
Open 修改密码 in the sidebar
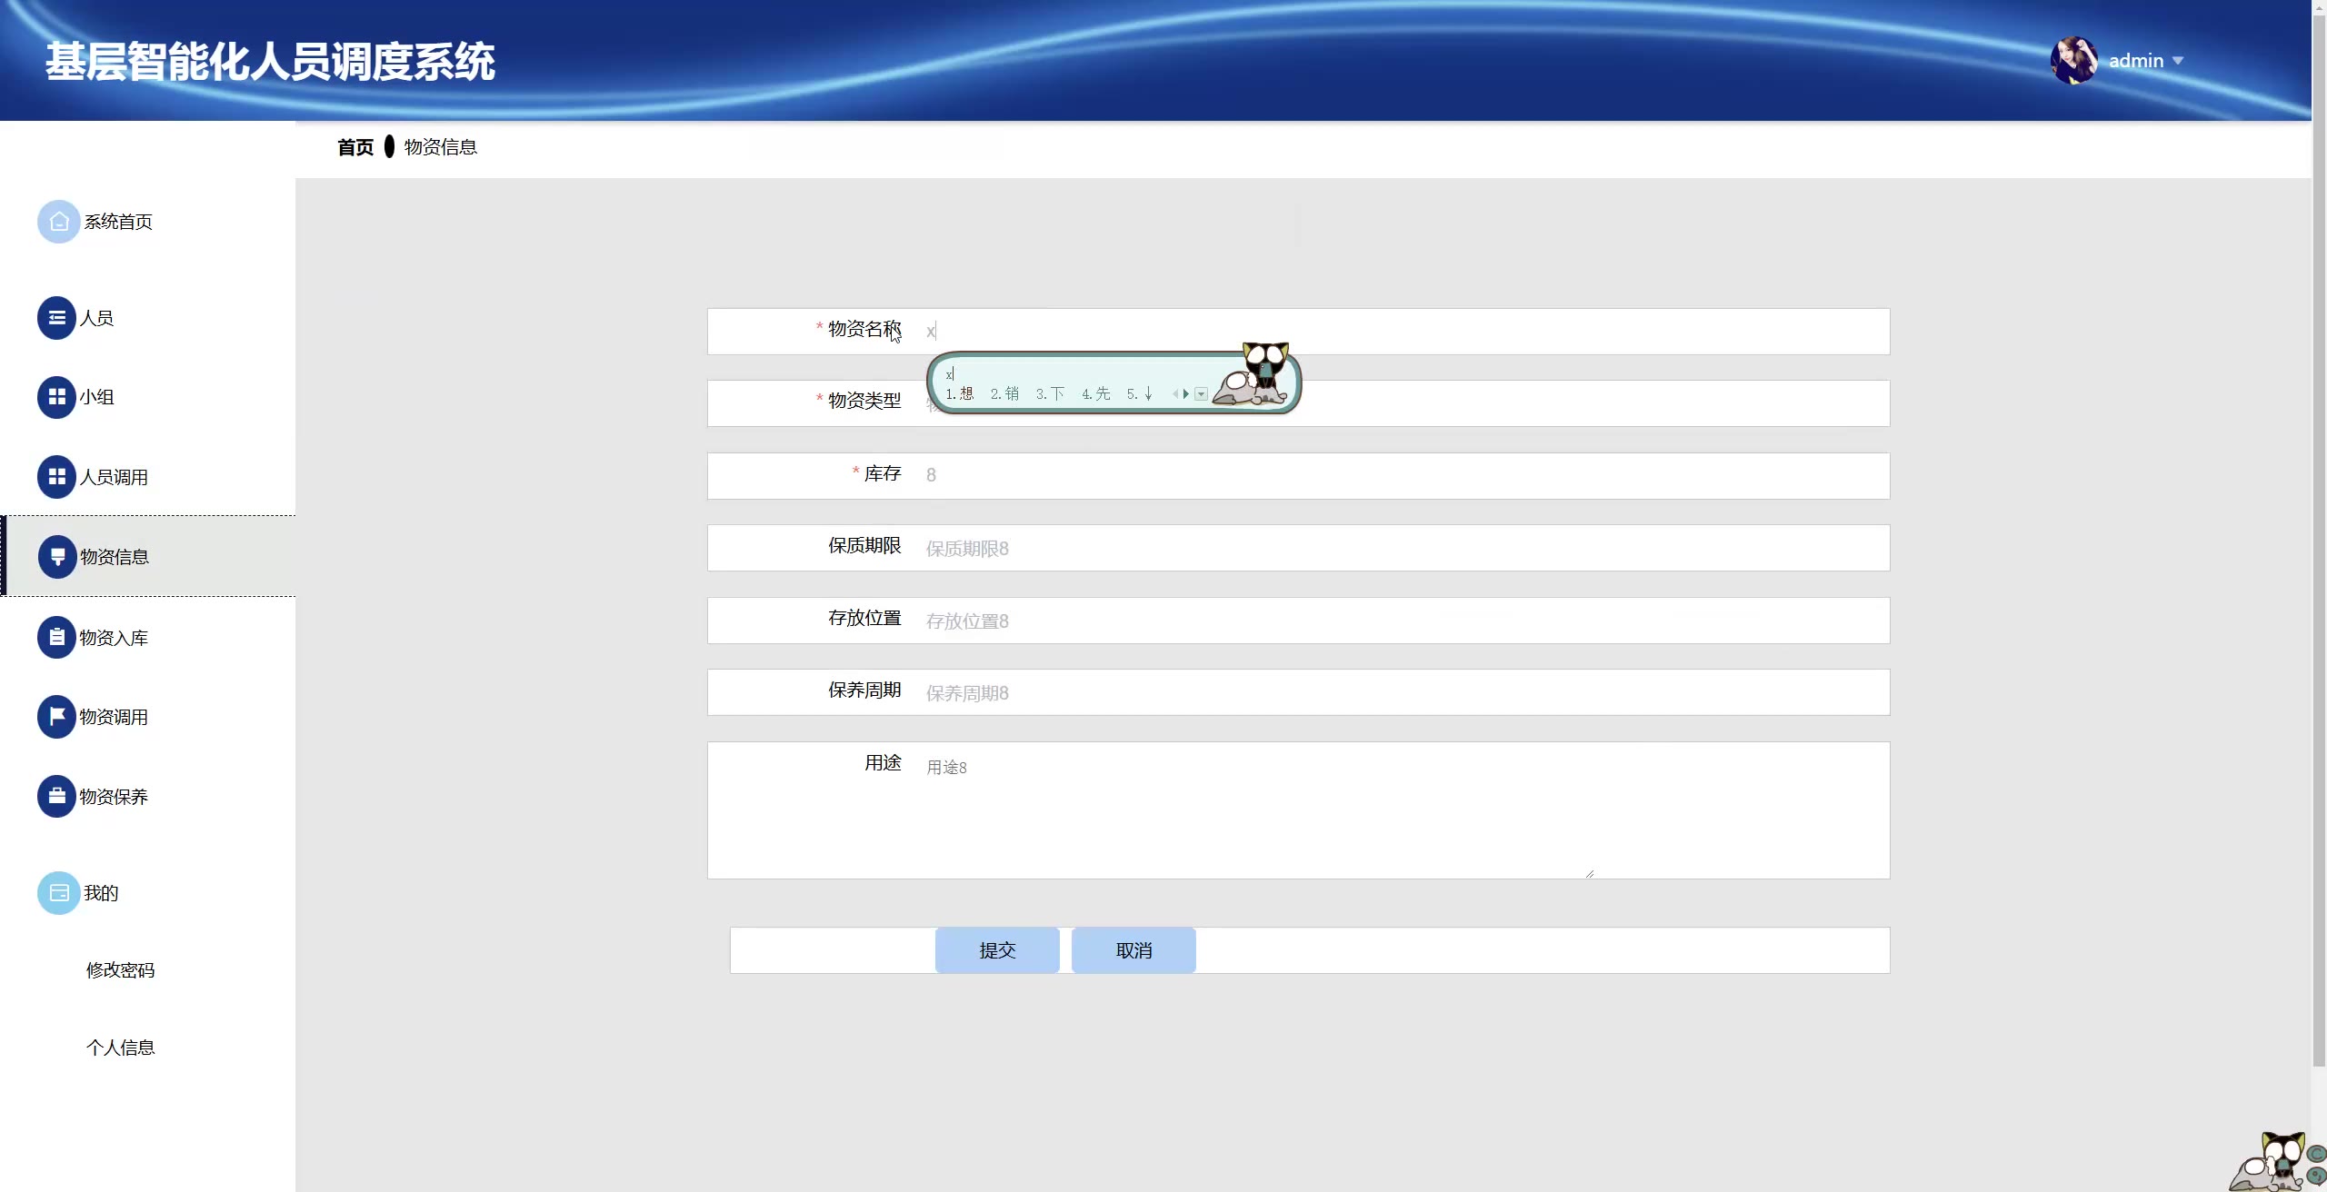click(x=120, y=970)
